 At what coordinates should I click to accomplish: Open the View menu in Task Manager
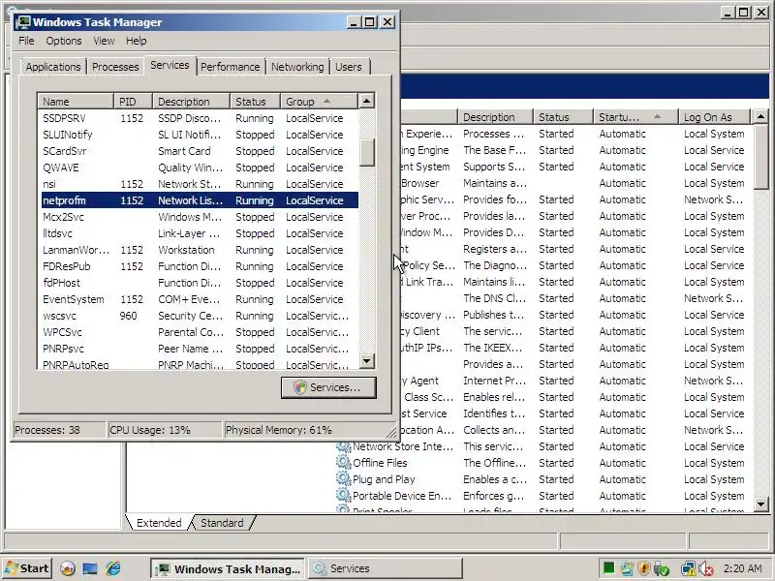(x=104, y=41)
